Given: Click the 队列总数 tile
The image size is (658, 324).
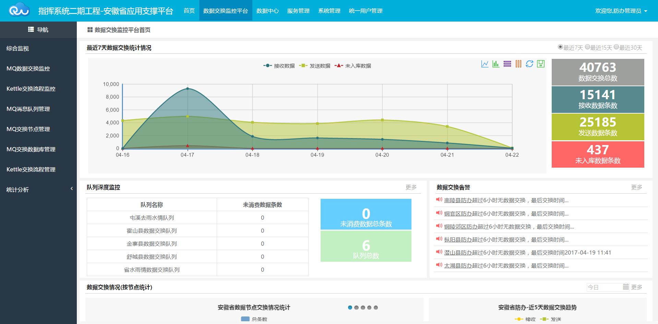Looking at the screenshot, I should pos(366,246).
